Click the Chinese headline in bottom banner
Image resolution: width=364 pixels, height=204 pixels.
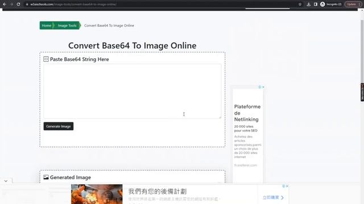[x=158, y=192]
